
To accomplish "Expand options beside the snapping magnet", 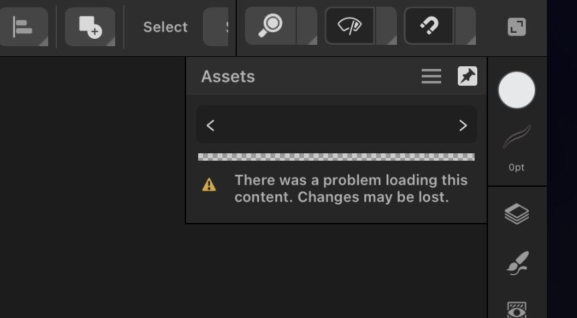I will click(x=465, y=25).
